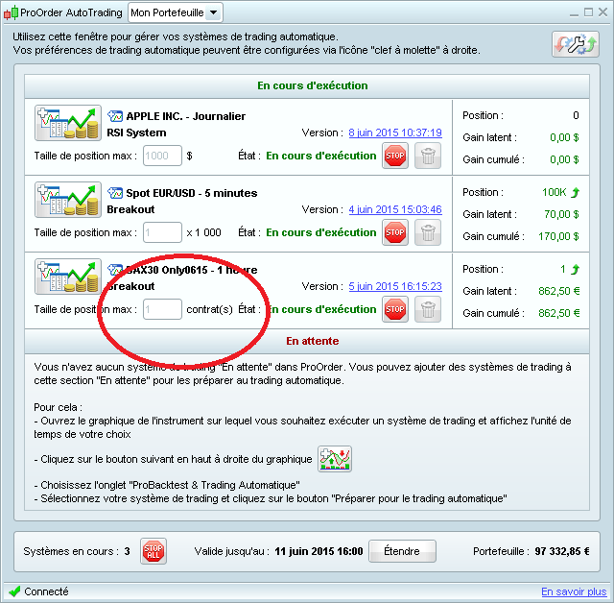Click Portefeuille value 97 332,85 €

tap(562, 551)
